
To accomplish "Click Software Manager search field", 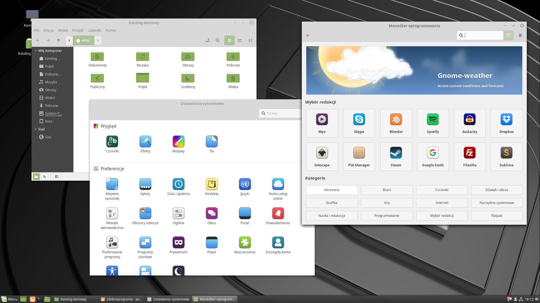I will click(x=480, y=35).
